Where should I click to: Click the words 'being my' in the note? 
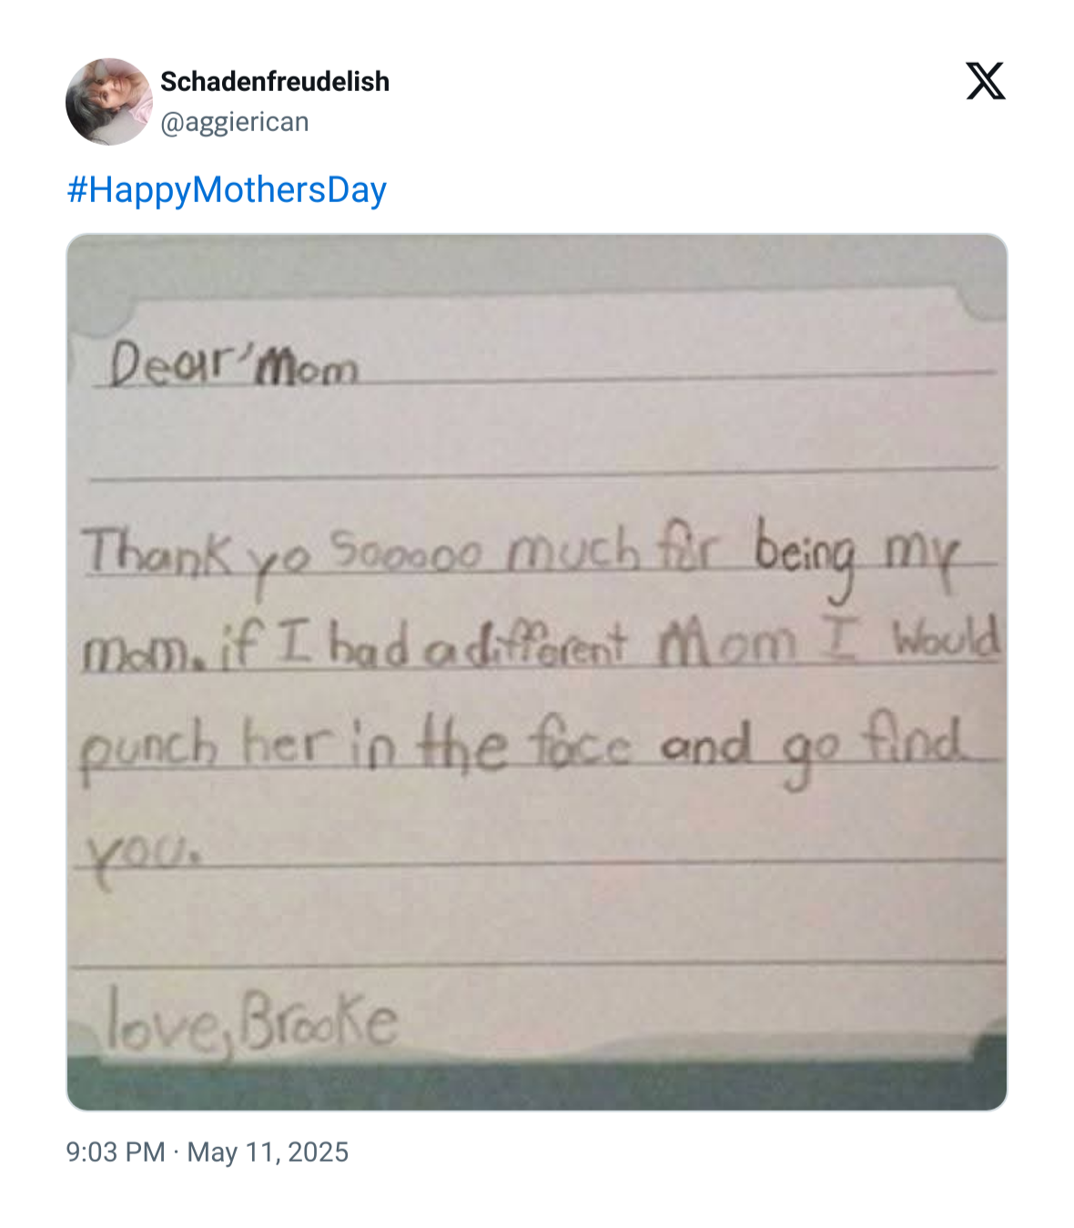(857, 555)
